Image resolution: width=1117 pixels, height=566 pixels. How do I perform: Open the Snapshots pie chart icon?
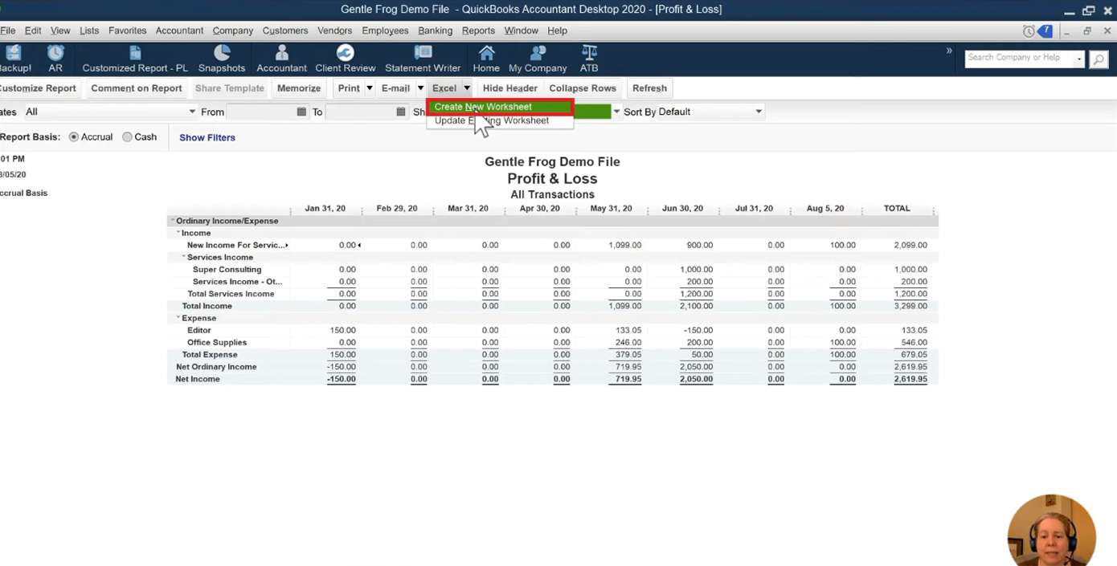pyautogui.click(x=222, y=59)
